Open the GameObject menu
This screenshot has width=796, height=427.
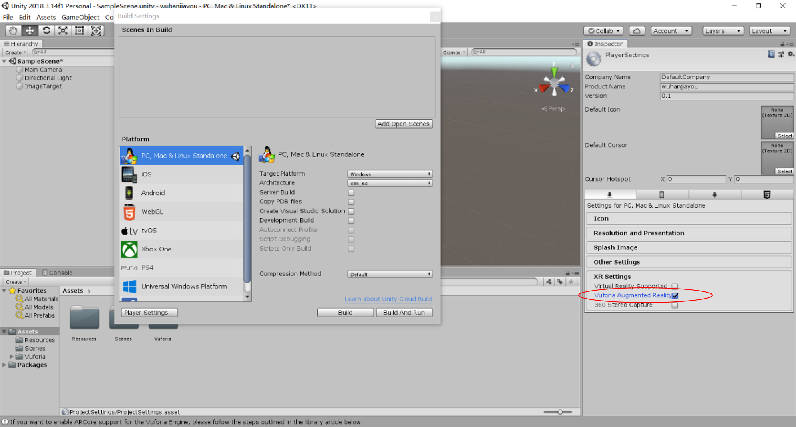click(x=80, y=17)
